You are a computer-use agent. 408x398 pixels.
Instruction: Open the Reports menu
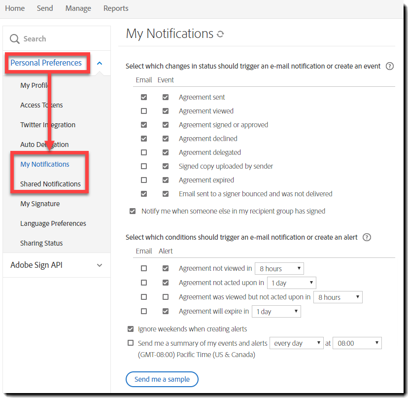tap(116, 8)
